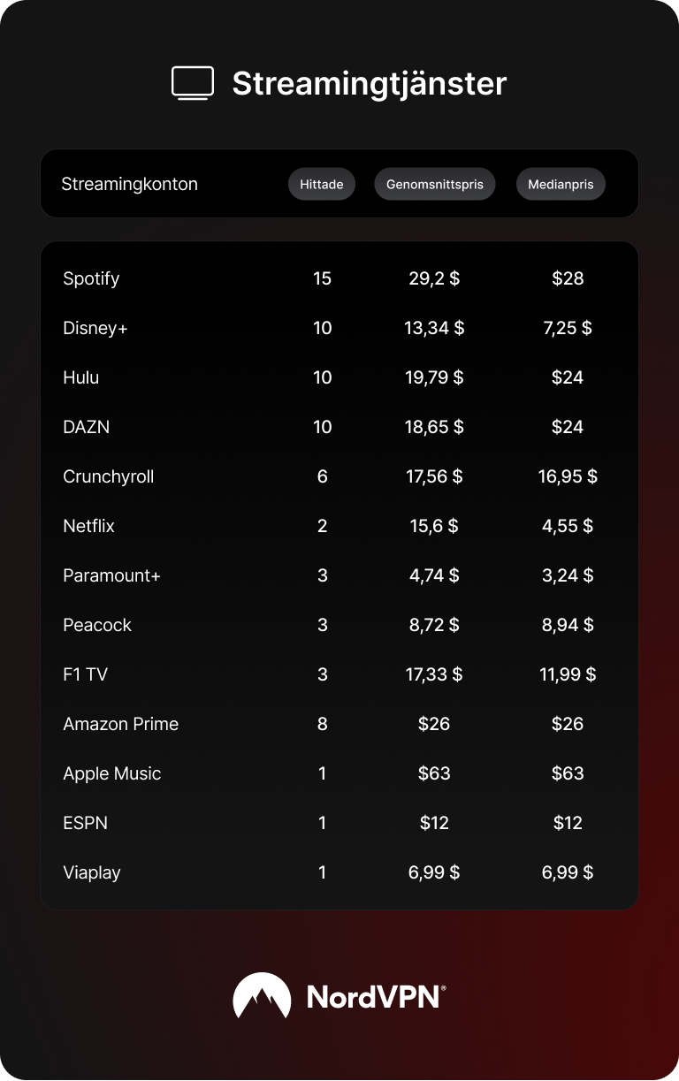Select the Spotify row label
Viewport: 679px width, 1081px height.
click(91, 278)
